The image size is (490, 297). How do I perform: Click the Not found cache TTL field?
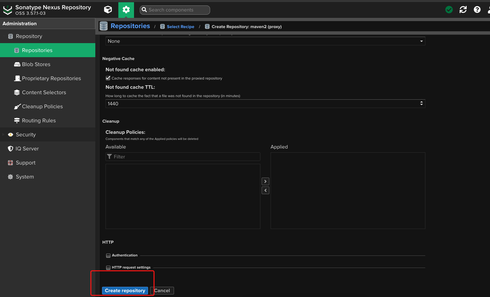(x=265, y=103)
